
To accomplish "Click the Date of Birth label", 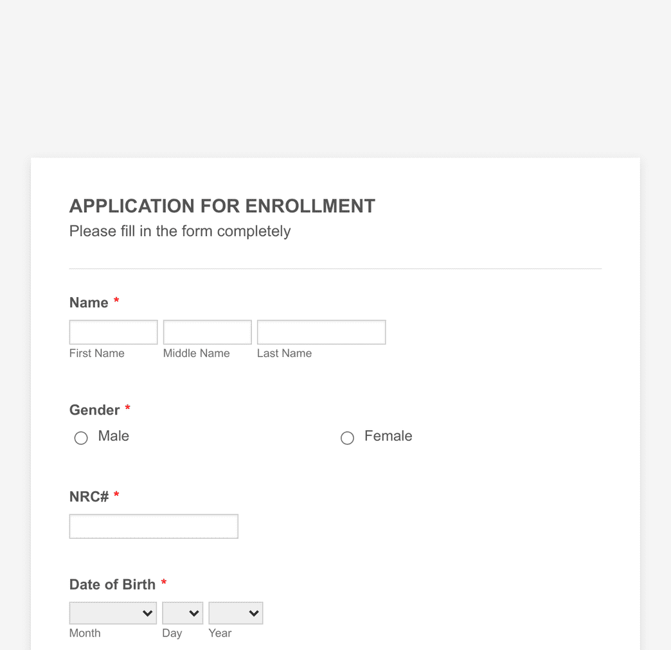I will [x=112, y=584].
